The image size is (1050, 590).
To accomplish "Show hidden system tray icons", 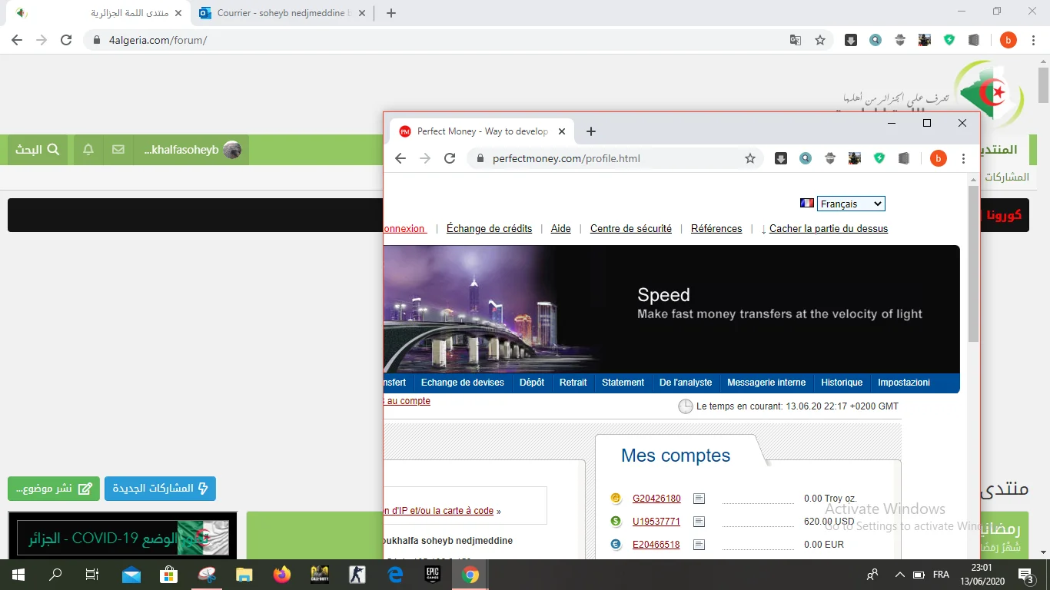I will click(899, 575).
